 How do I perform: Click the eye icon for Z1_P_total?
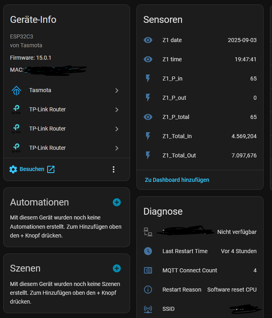click(x=148, y=117)
